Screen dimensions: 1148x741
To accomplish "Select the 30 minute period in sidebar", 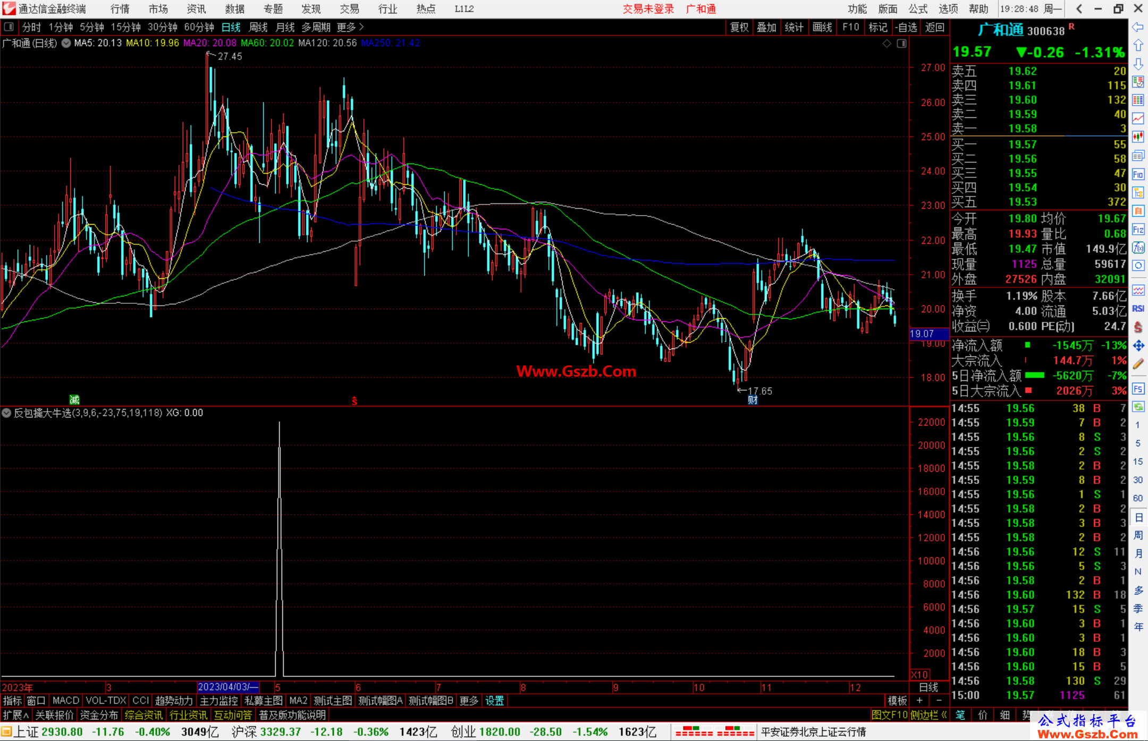I will click(1138, 480).
